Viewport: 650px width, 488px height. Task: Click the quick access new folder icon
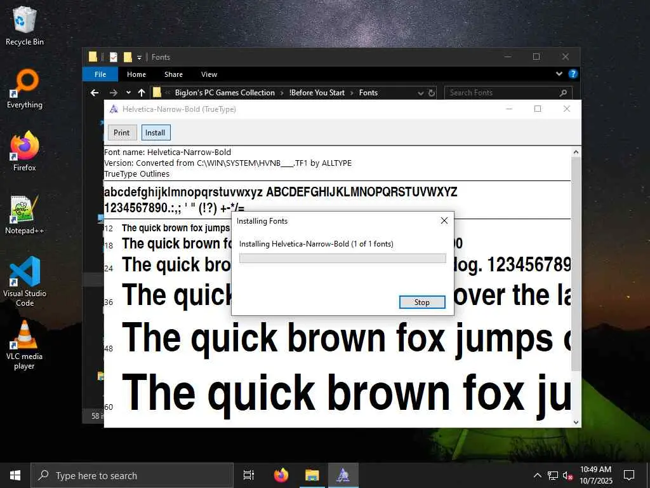coord(128,57)
